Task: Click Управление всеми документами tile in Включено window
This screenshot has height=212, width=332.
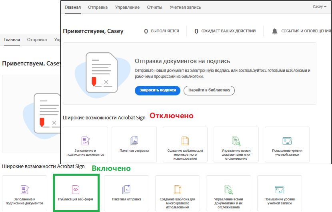Action: (228, 193)
